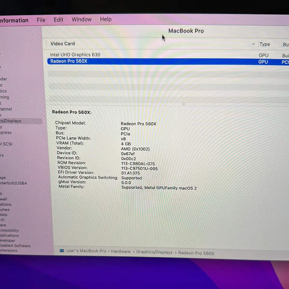The image size is (289, 289).
Task: Go to Hardware in the path bar
Action: coord(121,251)
